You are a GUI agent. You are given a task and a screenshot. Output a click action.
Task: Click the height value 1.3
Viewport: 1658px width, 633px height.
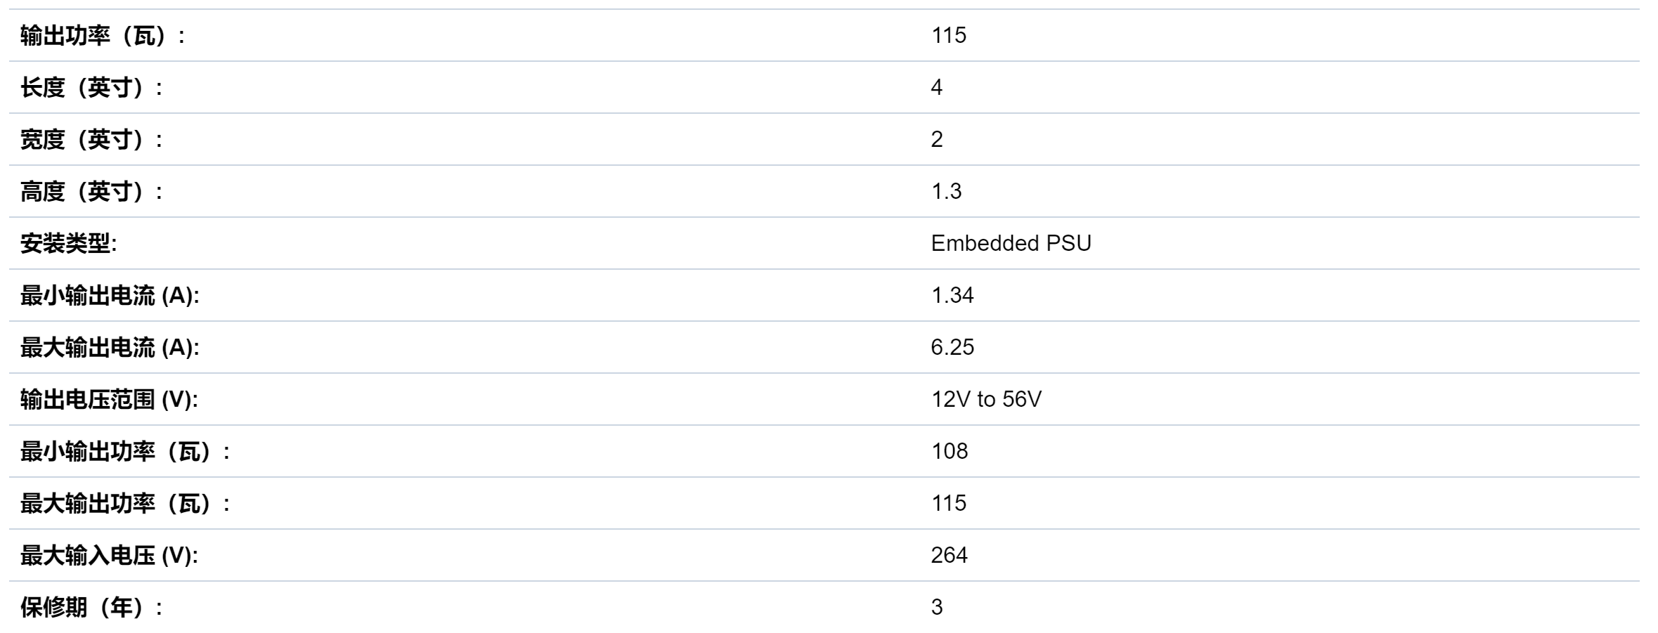pyautogui.click(x=947, y=191)
